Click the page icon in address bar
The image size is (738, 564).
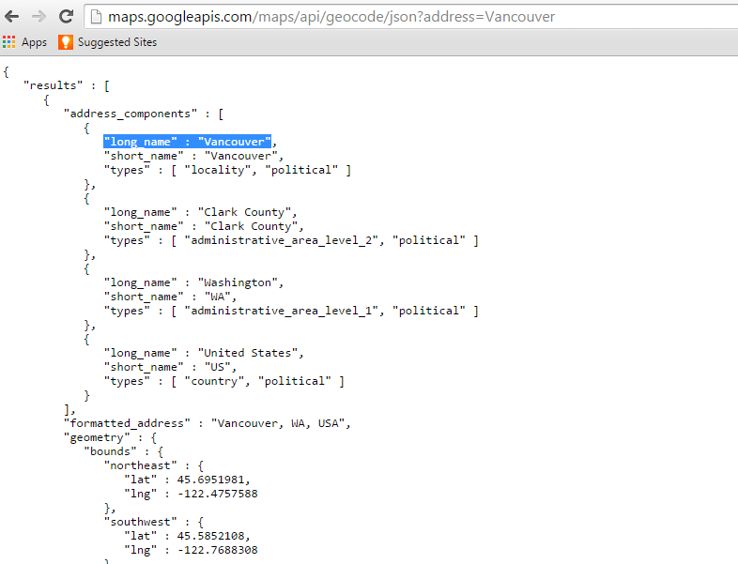pos(96,17)
